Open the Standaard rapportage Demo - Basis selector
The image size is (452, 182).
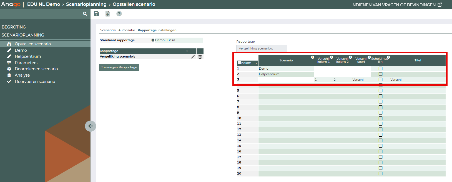click(x=177, y=40)
